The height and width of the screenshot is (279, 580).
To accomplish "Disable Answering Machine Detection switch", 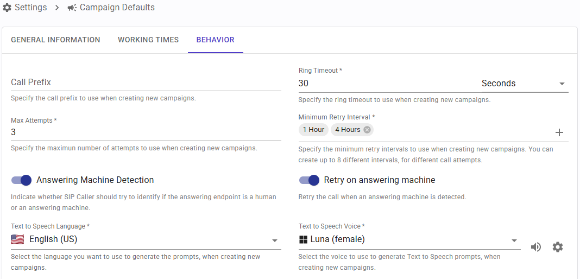I will pyautogui.click(x=22, y=180).
